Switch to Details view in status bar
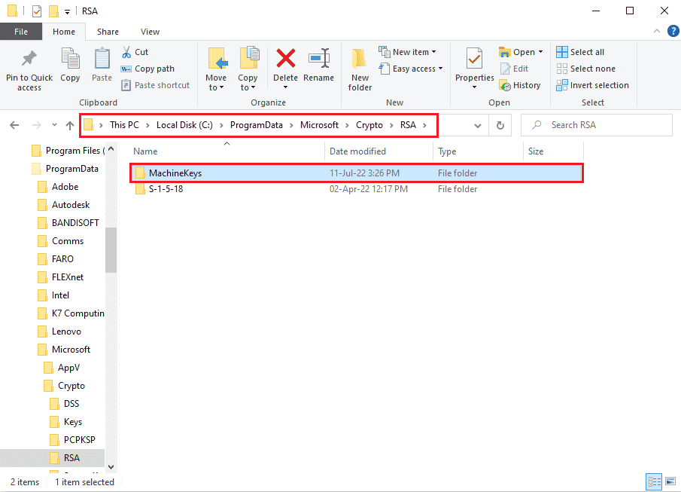Image resolution: width=681 pixels, height=492 pixels. pyautogui.click(x=654, y=481)
